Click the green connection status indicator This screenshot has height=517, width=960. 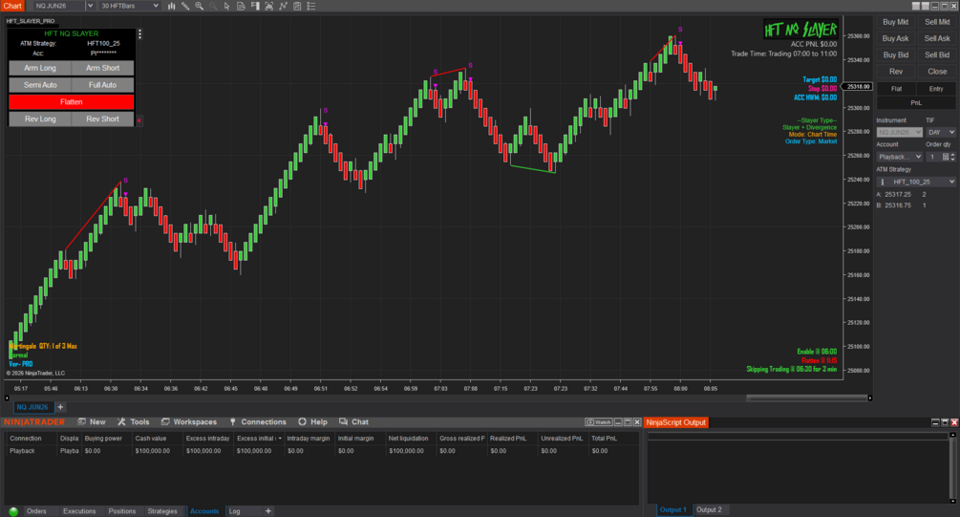coord(13,511)
